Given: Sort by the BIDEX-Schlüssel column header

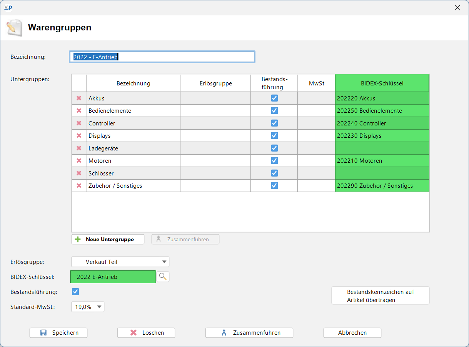Looking at the screenshot, I should pyautogui.click(x=382, y=83).
